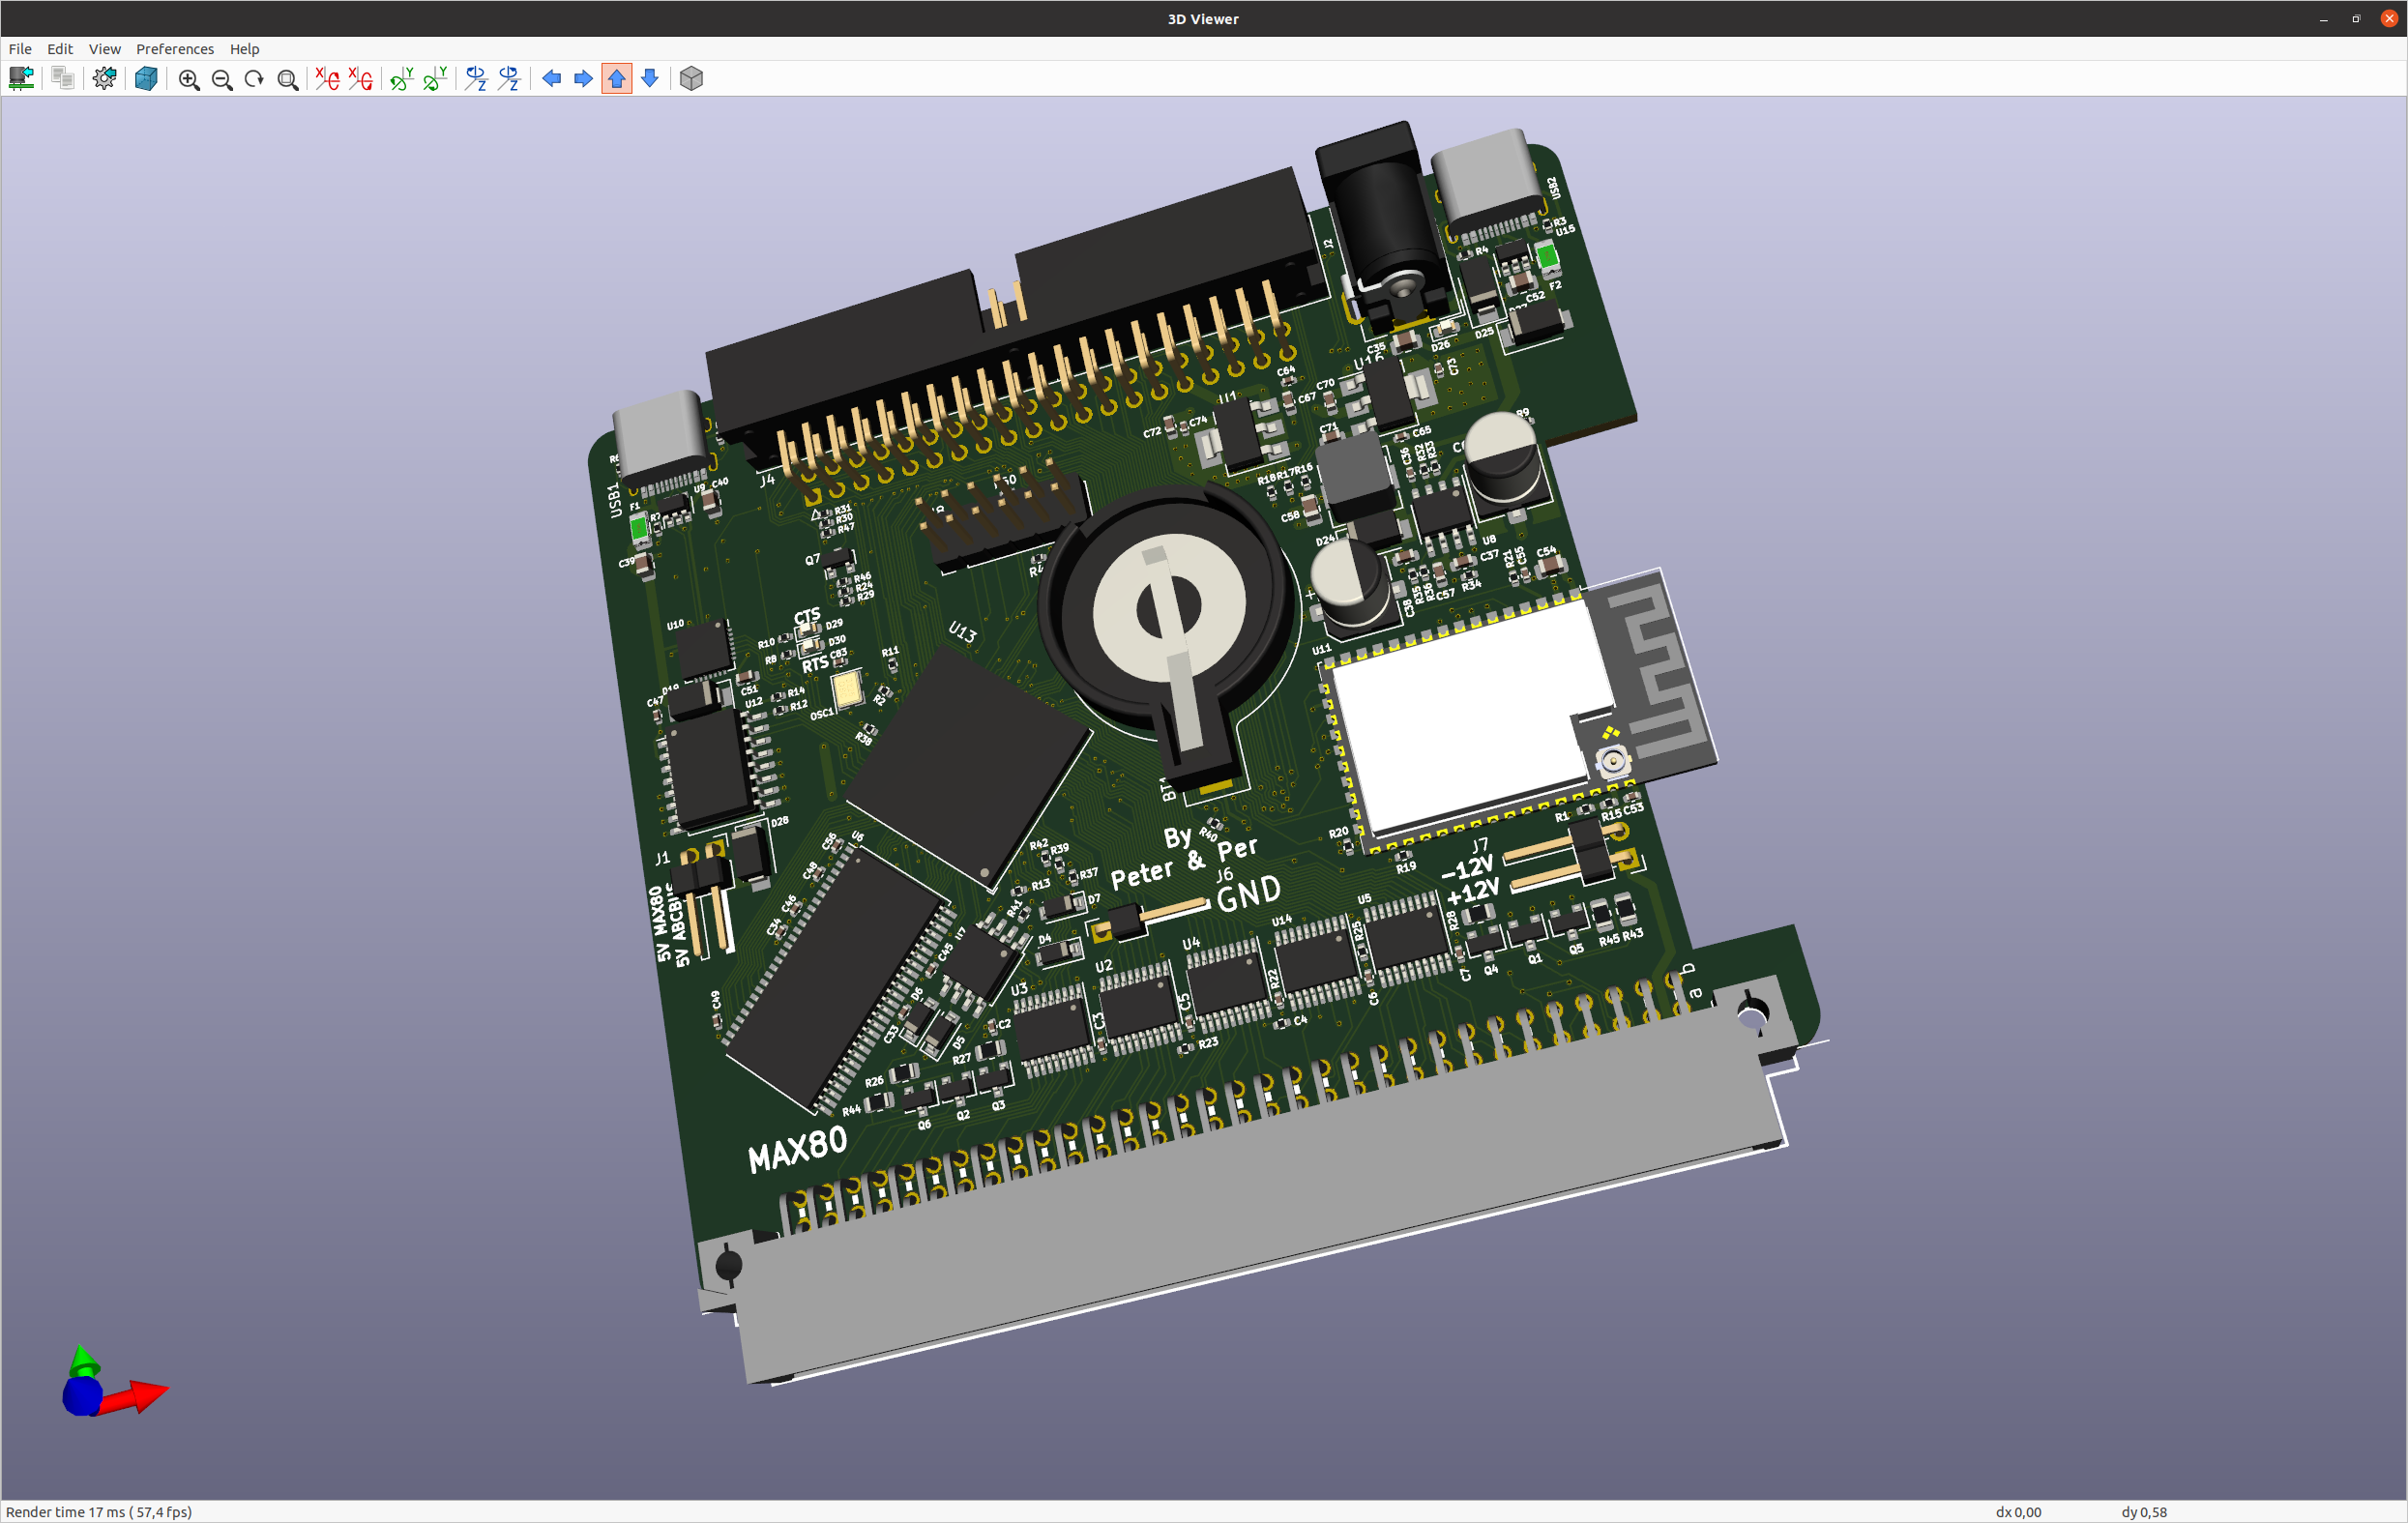Open the 3D display options gear icon
The image size is (2408, 1523).
[x=104, y=78]
